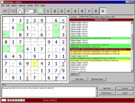This screenshot has width=135, height=103.
Task: Open the Hard difficulty dropdown
Action: coord(34,11)
